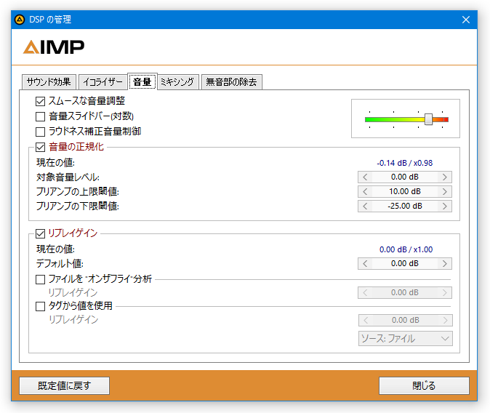Decrease プリアンプの上限閾値 with left arrow
490x413 pixels.
tap(365, 191)
